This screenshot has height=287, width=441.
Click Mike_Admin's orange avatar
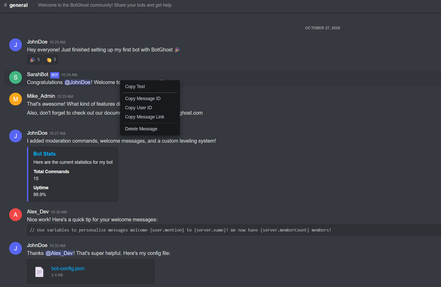(x=16, y=99)
